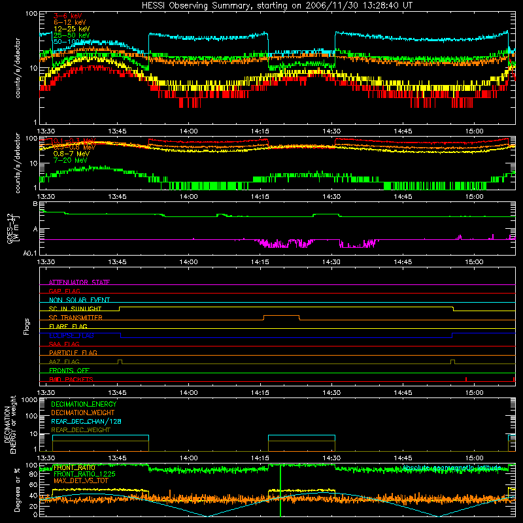Select the ECLIPSE_FLAG label

[x=71, y=335]
